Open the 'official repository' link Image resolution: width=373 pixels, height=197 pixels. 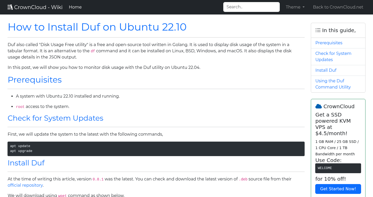pyautogui.click(x=25, y=185)
